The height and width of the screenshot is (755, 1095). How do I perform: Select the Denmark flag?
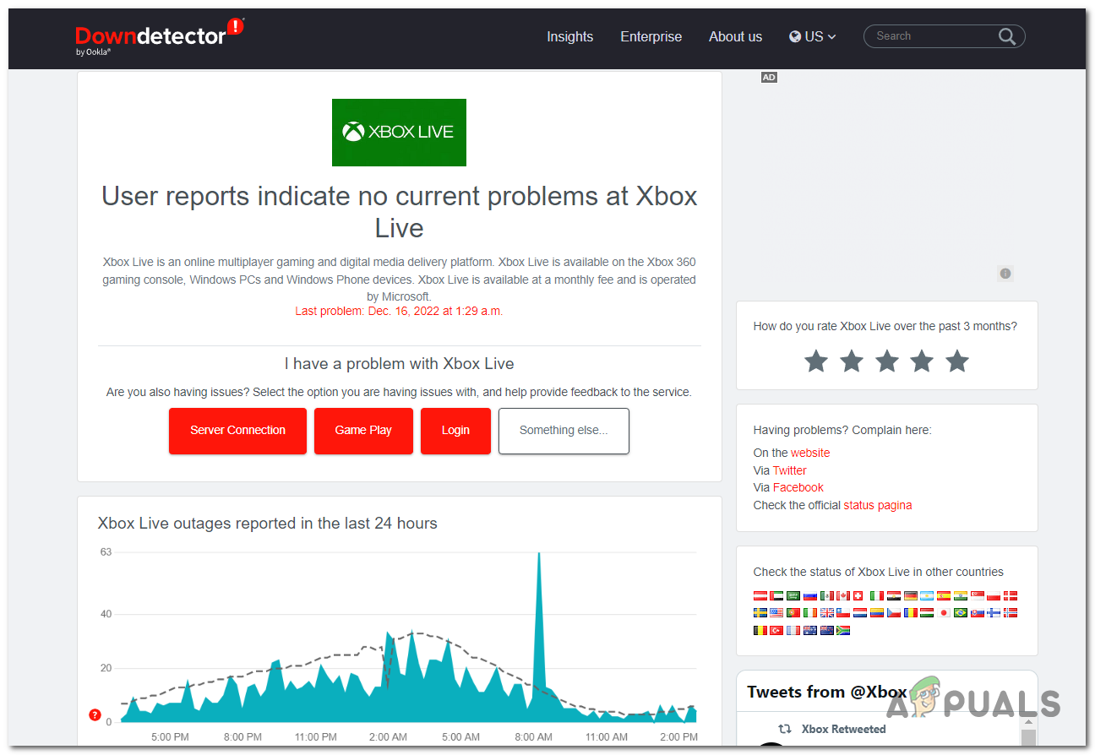click(x=1011, y=595)
